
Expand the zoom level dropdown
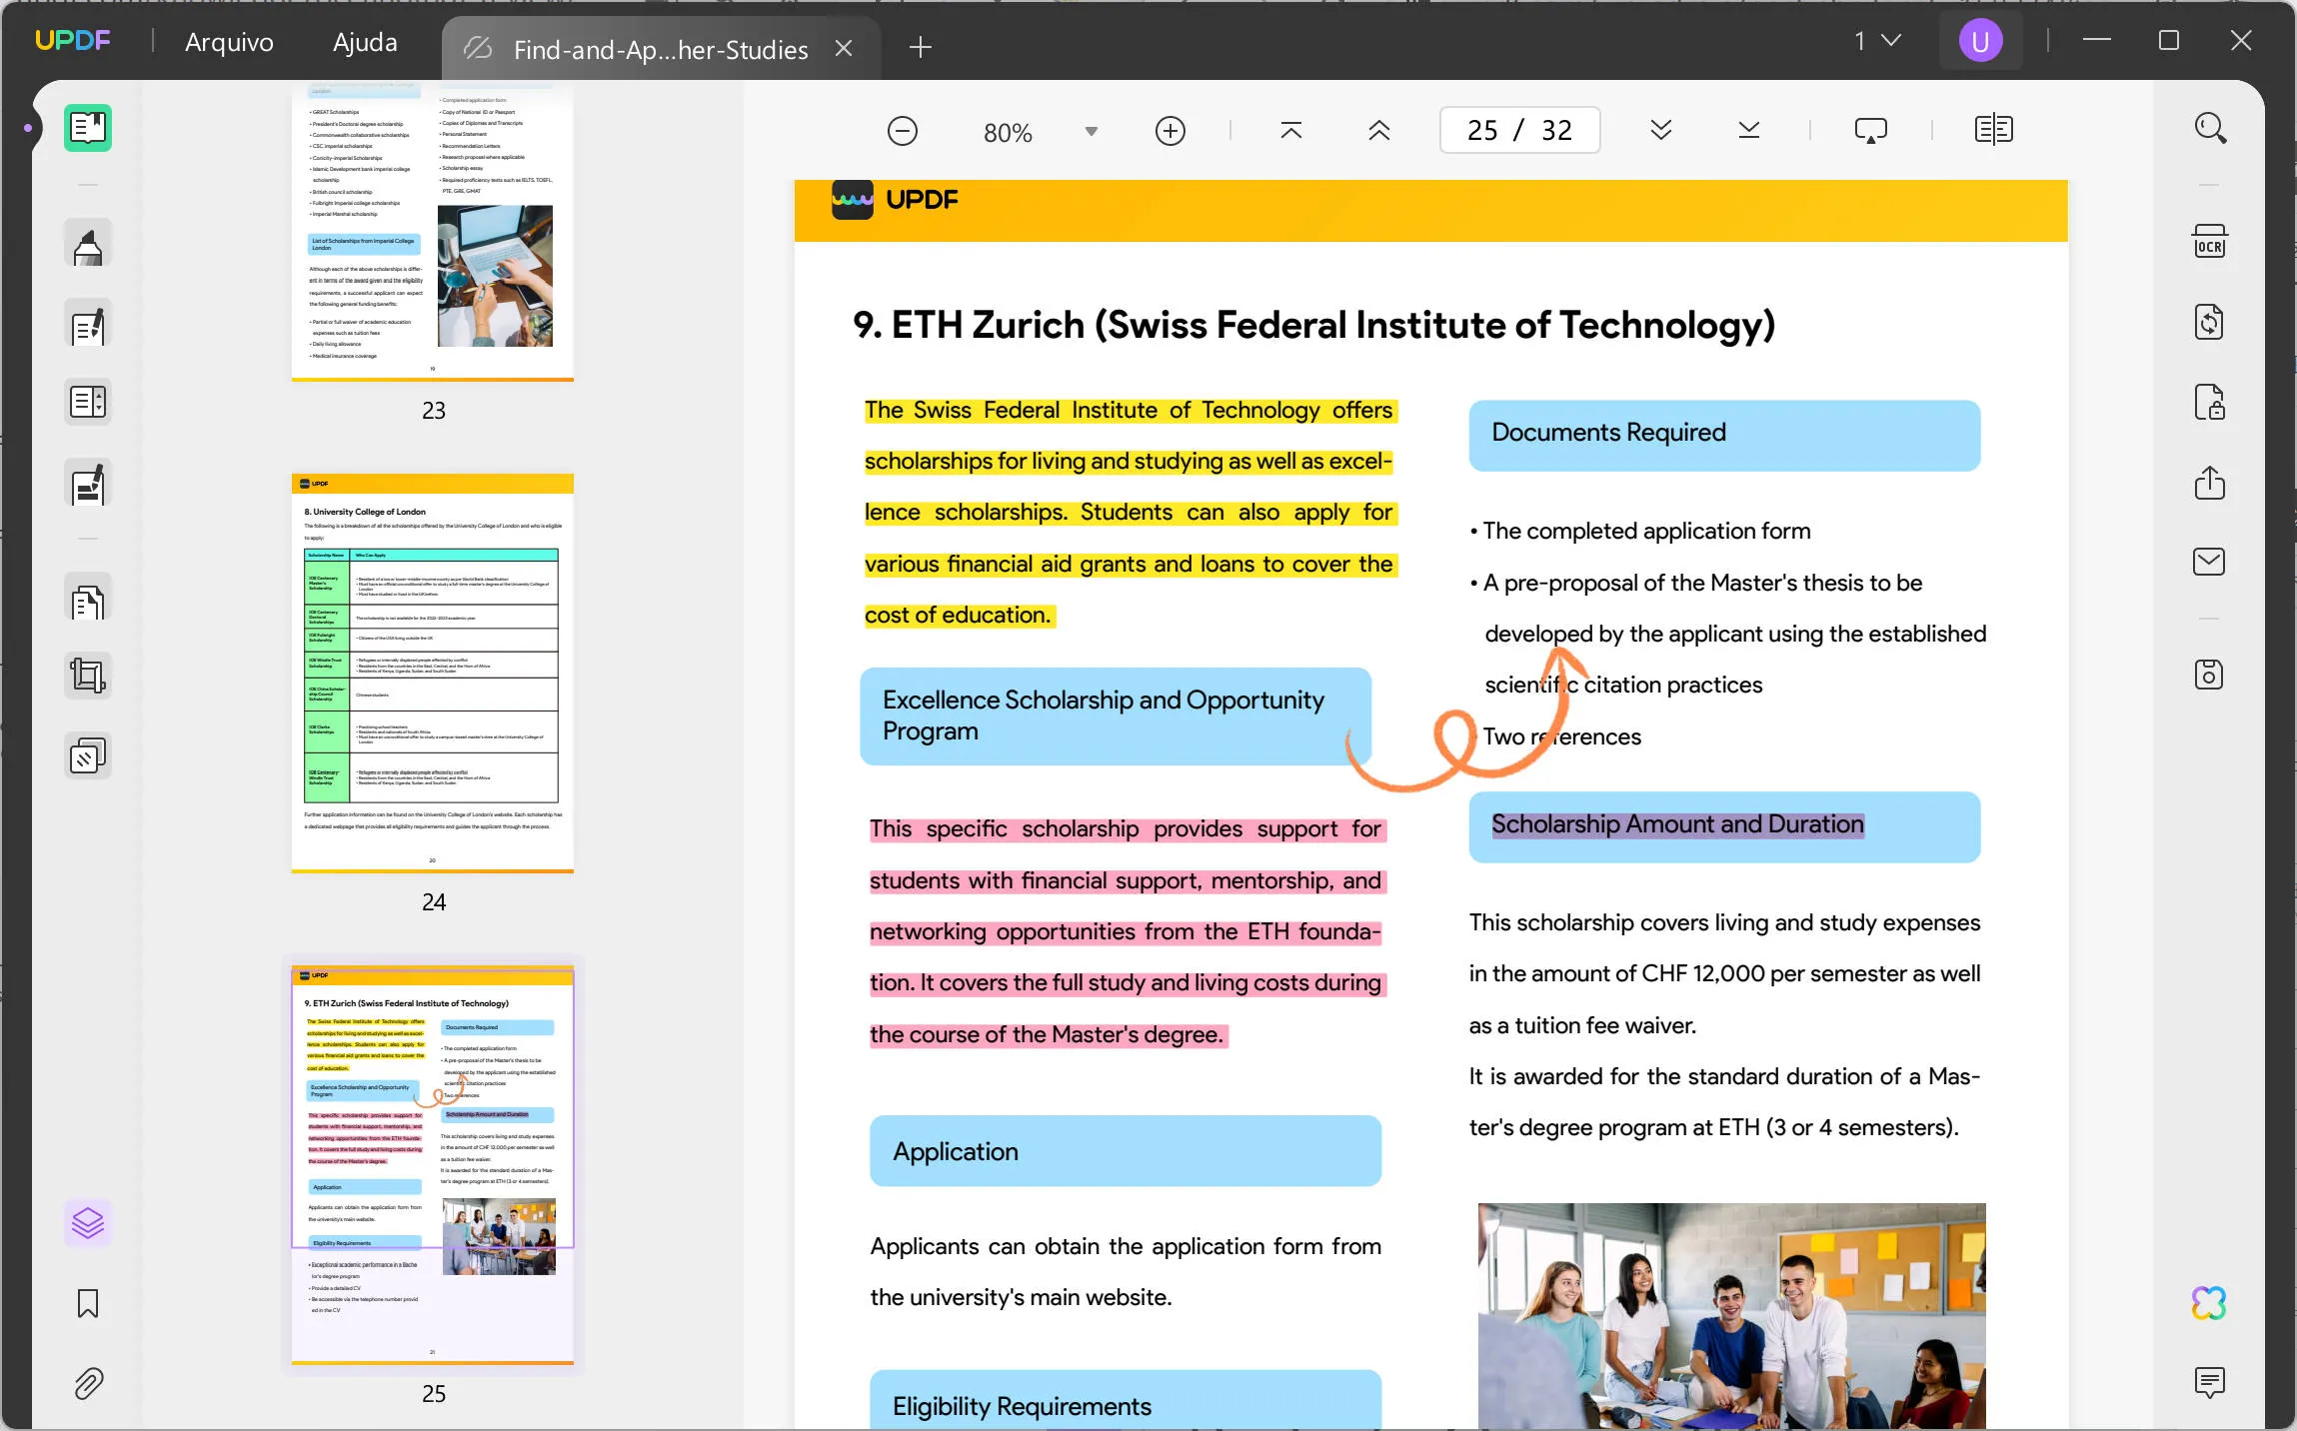1092,132
